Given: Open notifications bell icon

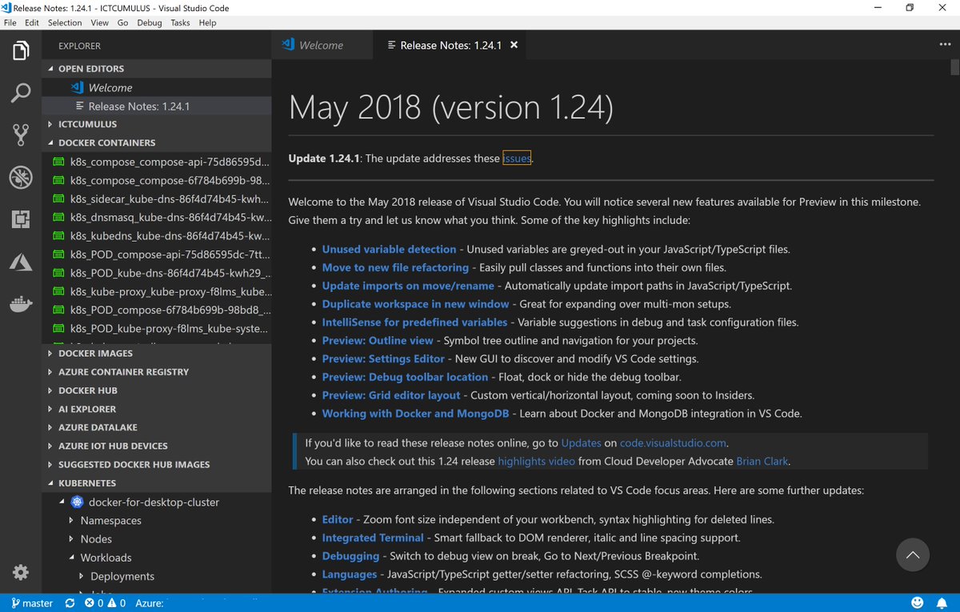Looking at the screenshot, I should 943,602.
